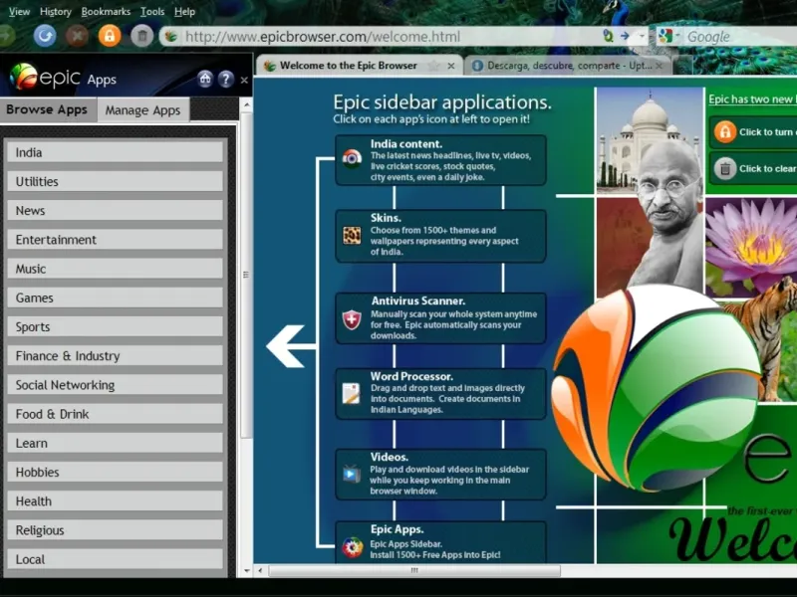Select the News app category
This screenshot has height=597, width=797.
(115, 210)
